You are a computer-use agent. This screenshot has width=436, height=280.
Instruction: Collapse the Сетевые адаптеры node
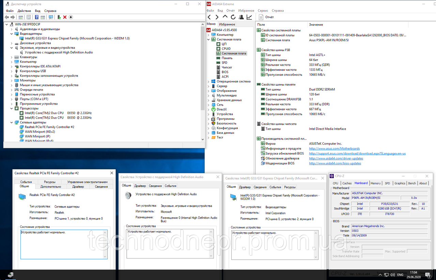(12, 122)
